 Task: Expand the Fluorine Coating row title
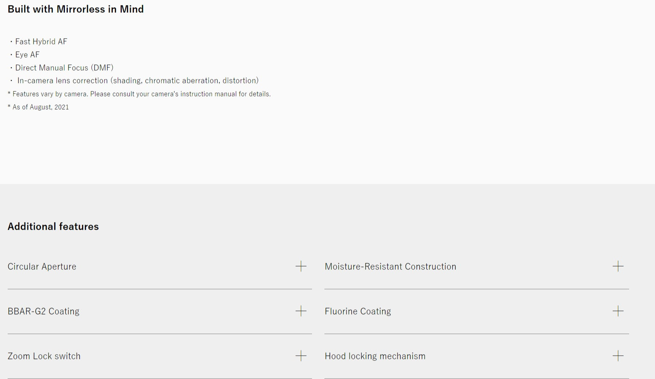[358, 311]
